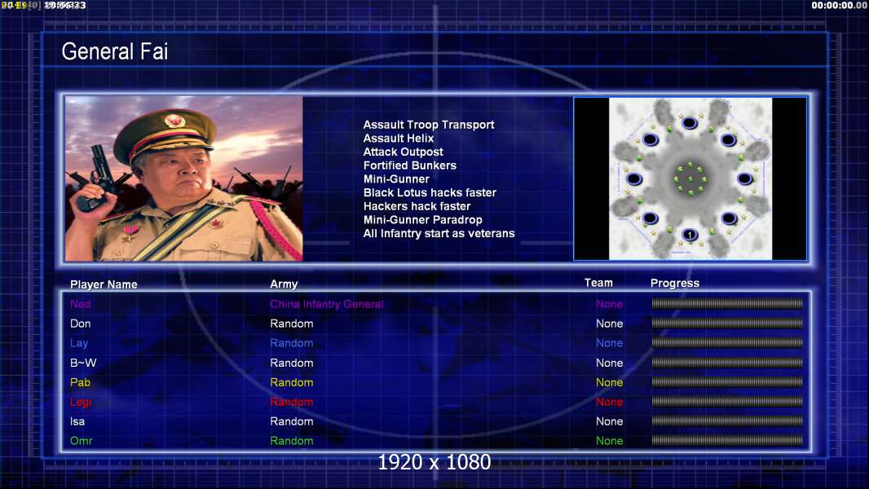This screenshot has height=489, width=869.
Task: Click the Fortified Bunkers ability line
Action: [409, 165]
